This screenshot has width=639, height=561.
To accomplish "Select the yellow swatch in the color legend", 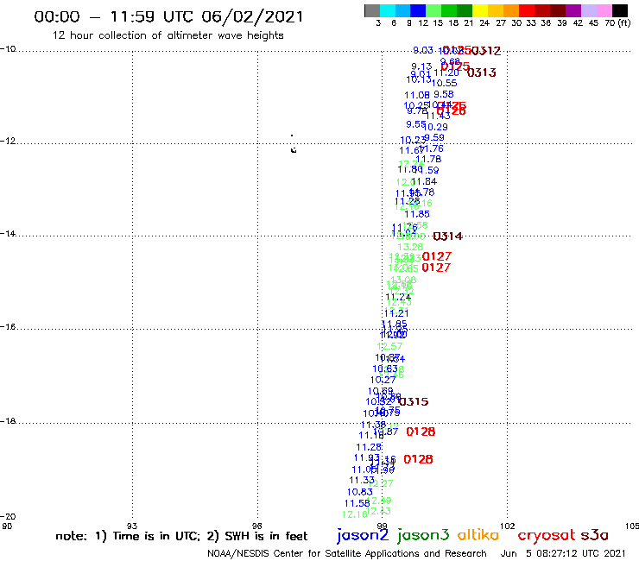I will pos(480,10).
